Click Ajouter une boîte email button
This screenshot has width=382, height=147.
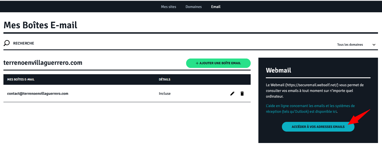point(218,63)
